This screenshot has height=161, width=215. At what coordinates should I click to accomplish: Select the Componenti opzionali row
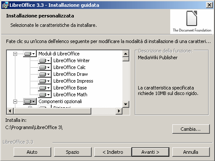[x=60, y=101]
